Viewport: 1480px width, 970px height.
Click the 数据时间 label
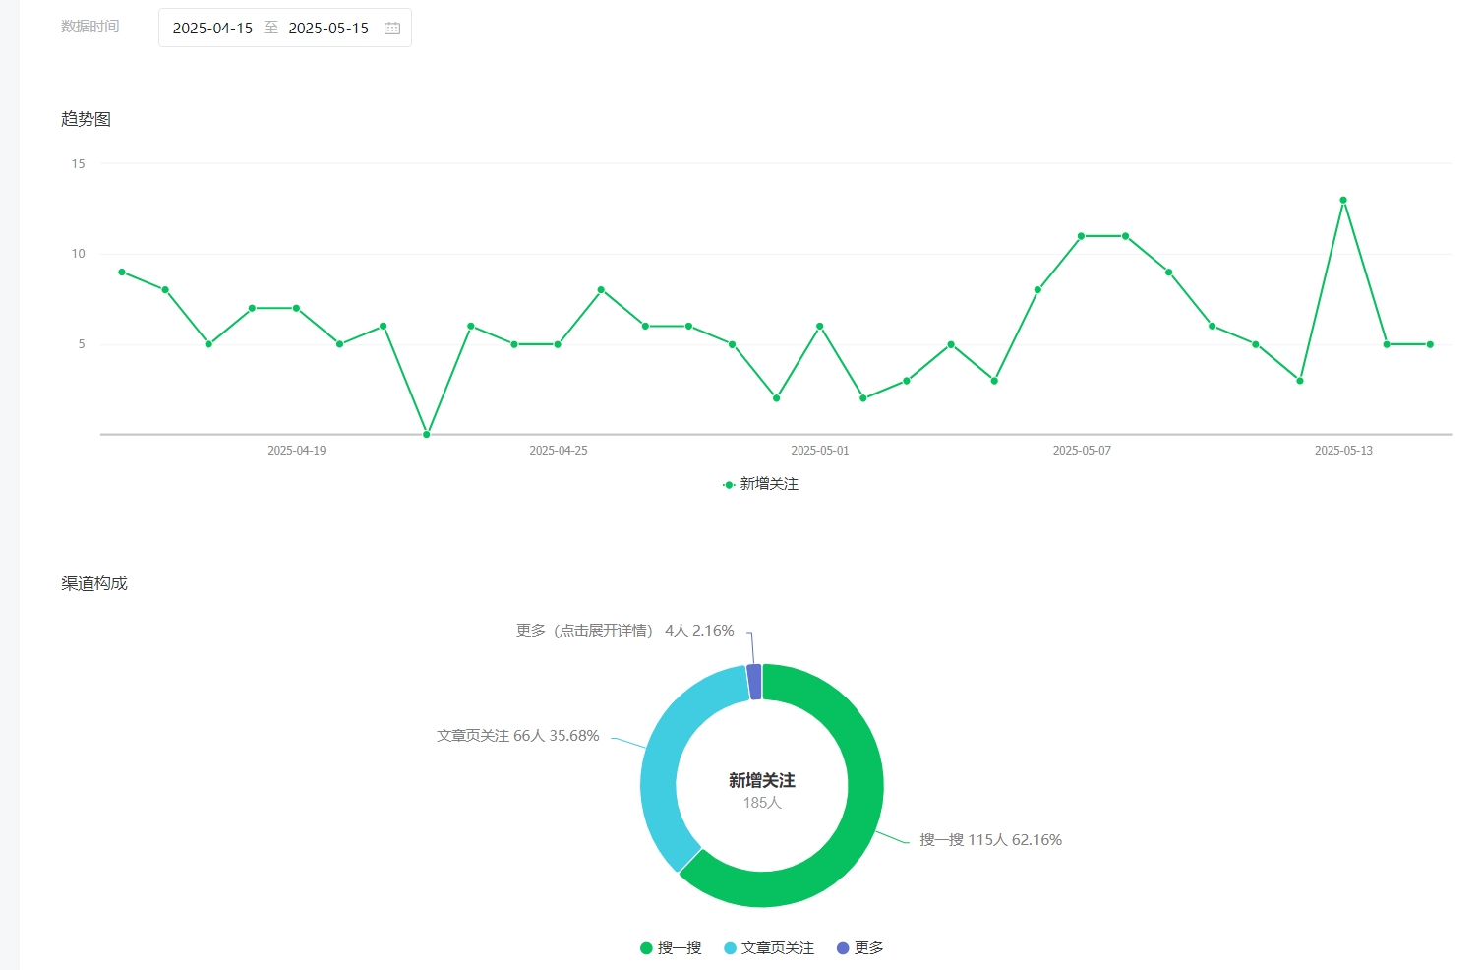pyautogui.click(x=90, y=27)
